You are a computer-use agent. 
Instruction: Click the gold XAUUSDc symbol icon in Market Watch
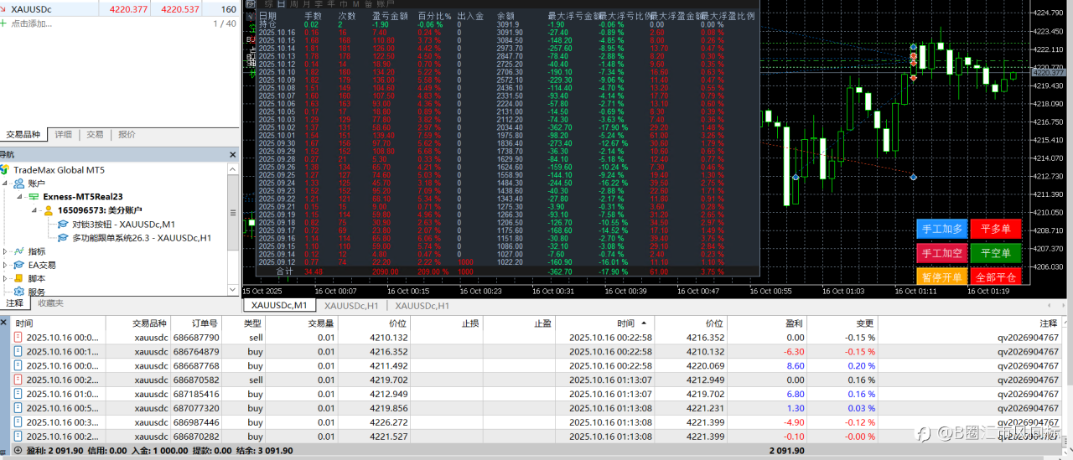5,9
